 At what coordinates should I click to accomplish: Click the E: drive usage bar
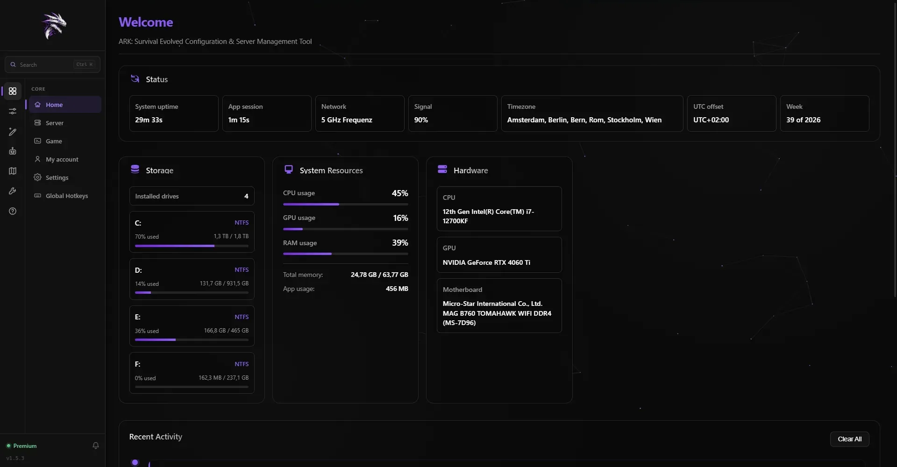click(x=192, y=340)
